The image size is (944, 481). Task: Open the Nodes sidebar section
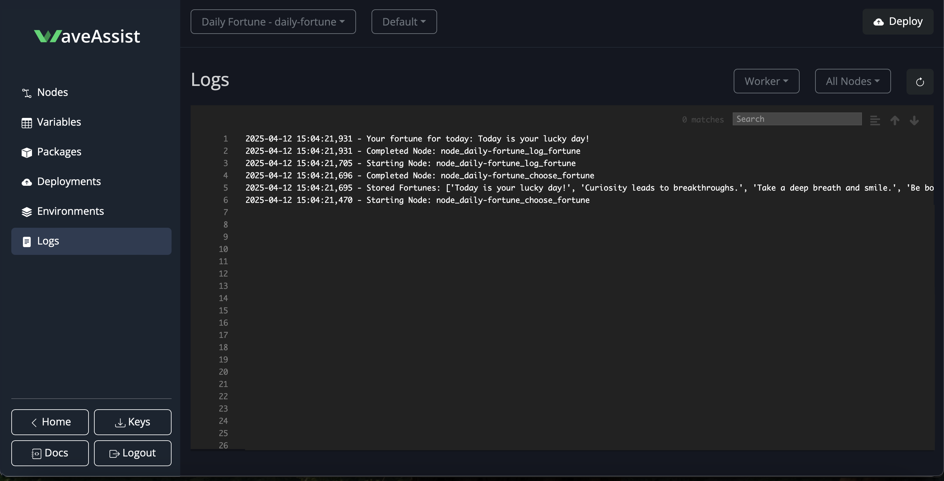pyautogui.click(x=52, y=92)
